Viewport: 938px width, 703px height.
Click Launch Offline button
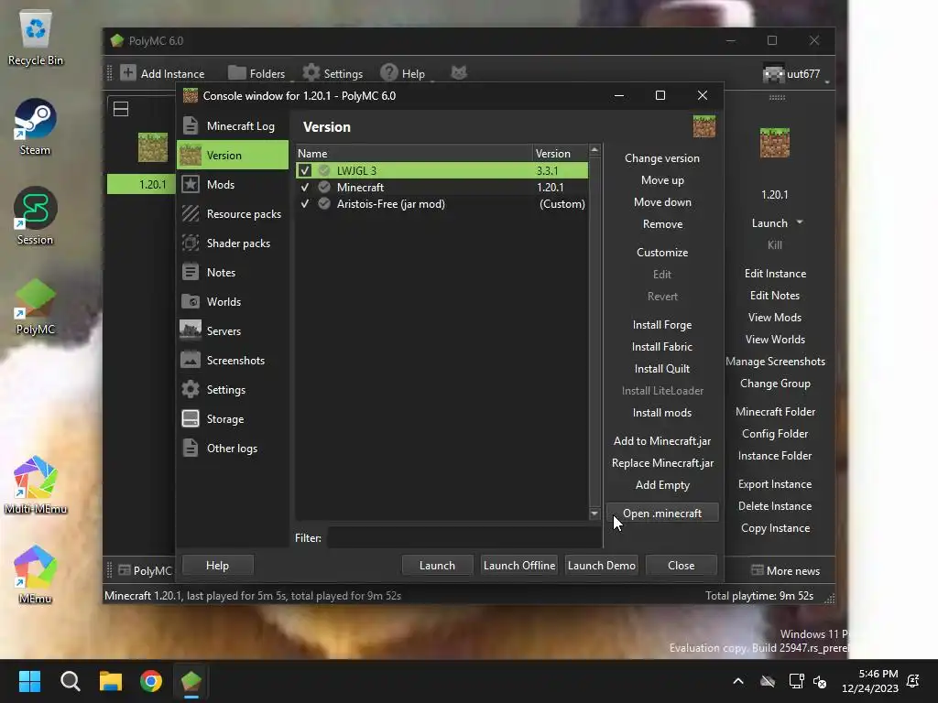click(519, 566)
